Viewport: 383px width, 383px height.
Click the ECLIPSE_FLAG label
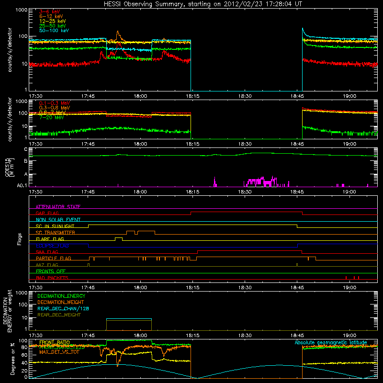[x=52, y=246]
